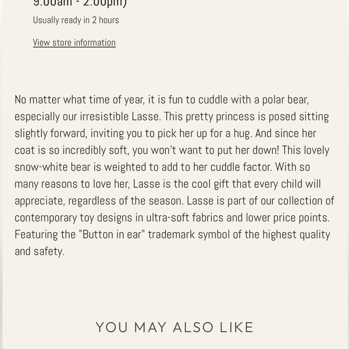Click the YOU MAY ALSO LIKE heading
This screenshot has width=349, height=349.
tap(174, 327)
